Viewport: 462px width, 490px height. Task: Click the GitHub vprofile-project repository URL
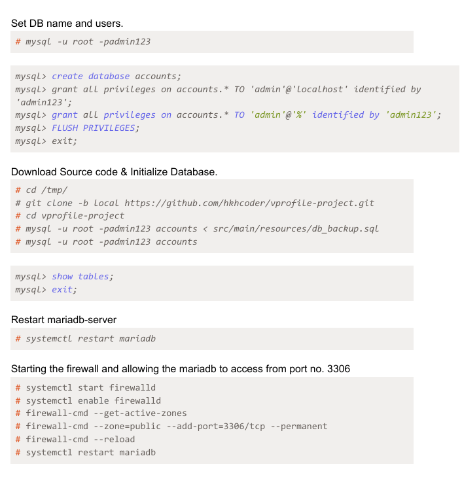(x=249, y=203)
